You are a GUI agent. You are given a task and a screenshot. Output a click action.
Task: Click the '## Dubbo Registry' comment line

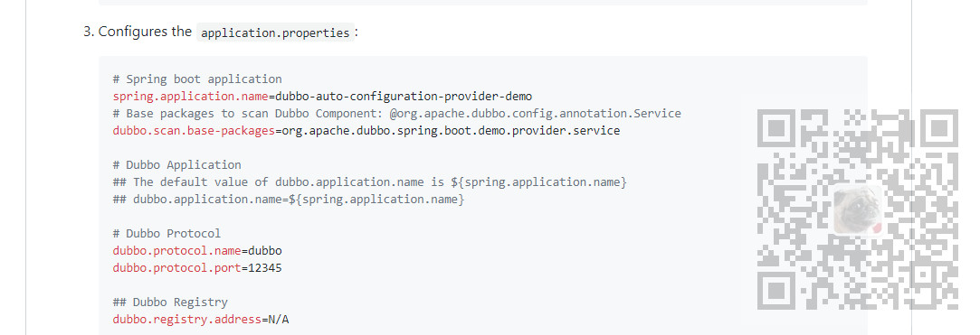[170, 302]
